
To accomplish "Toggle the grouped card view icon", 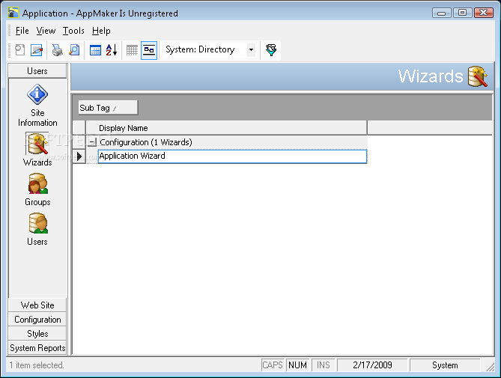I will [149, 50].
